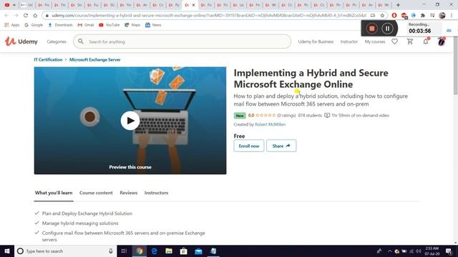Screen dimensions: 458x257
Task: Open My courses
Action: (375, 41)
